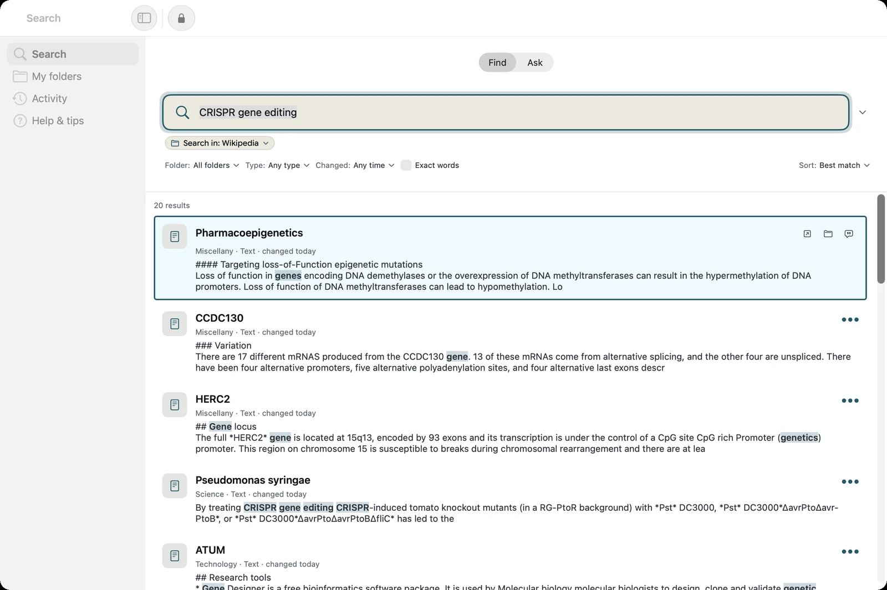Screen dimensions: 887x590
Task: Open the Folder: All folders filter
Action: 202,165
